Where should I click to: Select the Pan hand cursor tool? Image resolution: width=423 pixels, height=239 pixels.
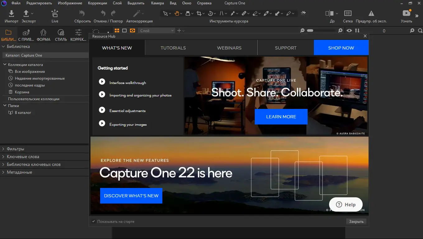(177, 13)
